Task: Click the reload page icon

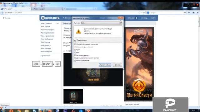Action: click(x=144, y=13)
